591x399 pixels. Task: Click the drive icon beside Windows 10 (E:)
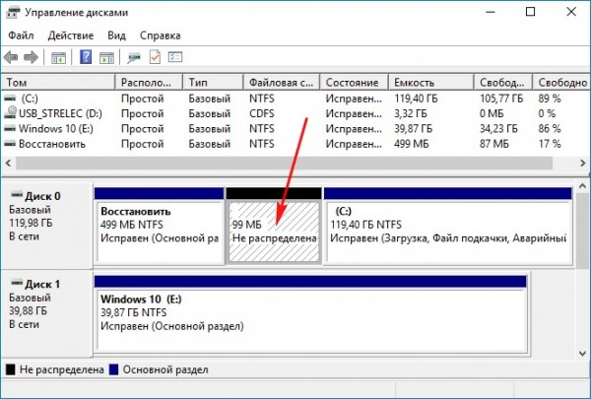pos(10,129)
